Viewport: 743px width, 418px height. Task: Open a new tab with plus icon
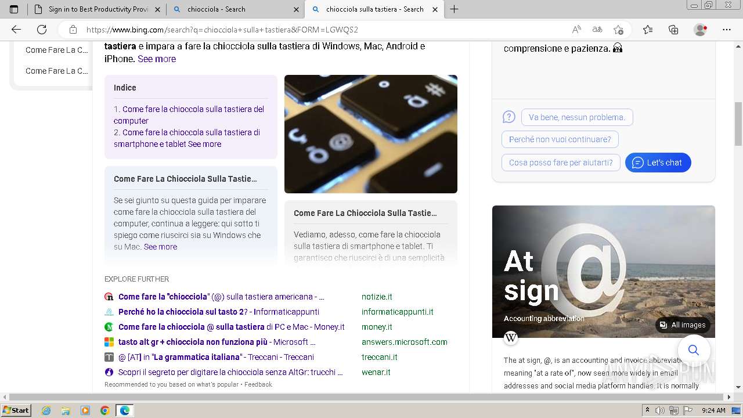[x=455, y=9]
